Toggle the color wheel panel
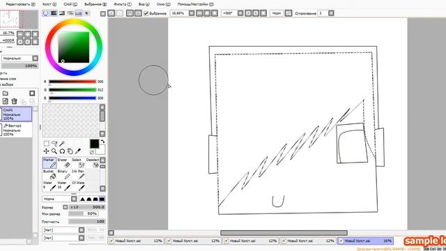Screen dimensions: 446x251 pyautogui.click(x=45, y=13)
